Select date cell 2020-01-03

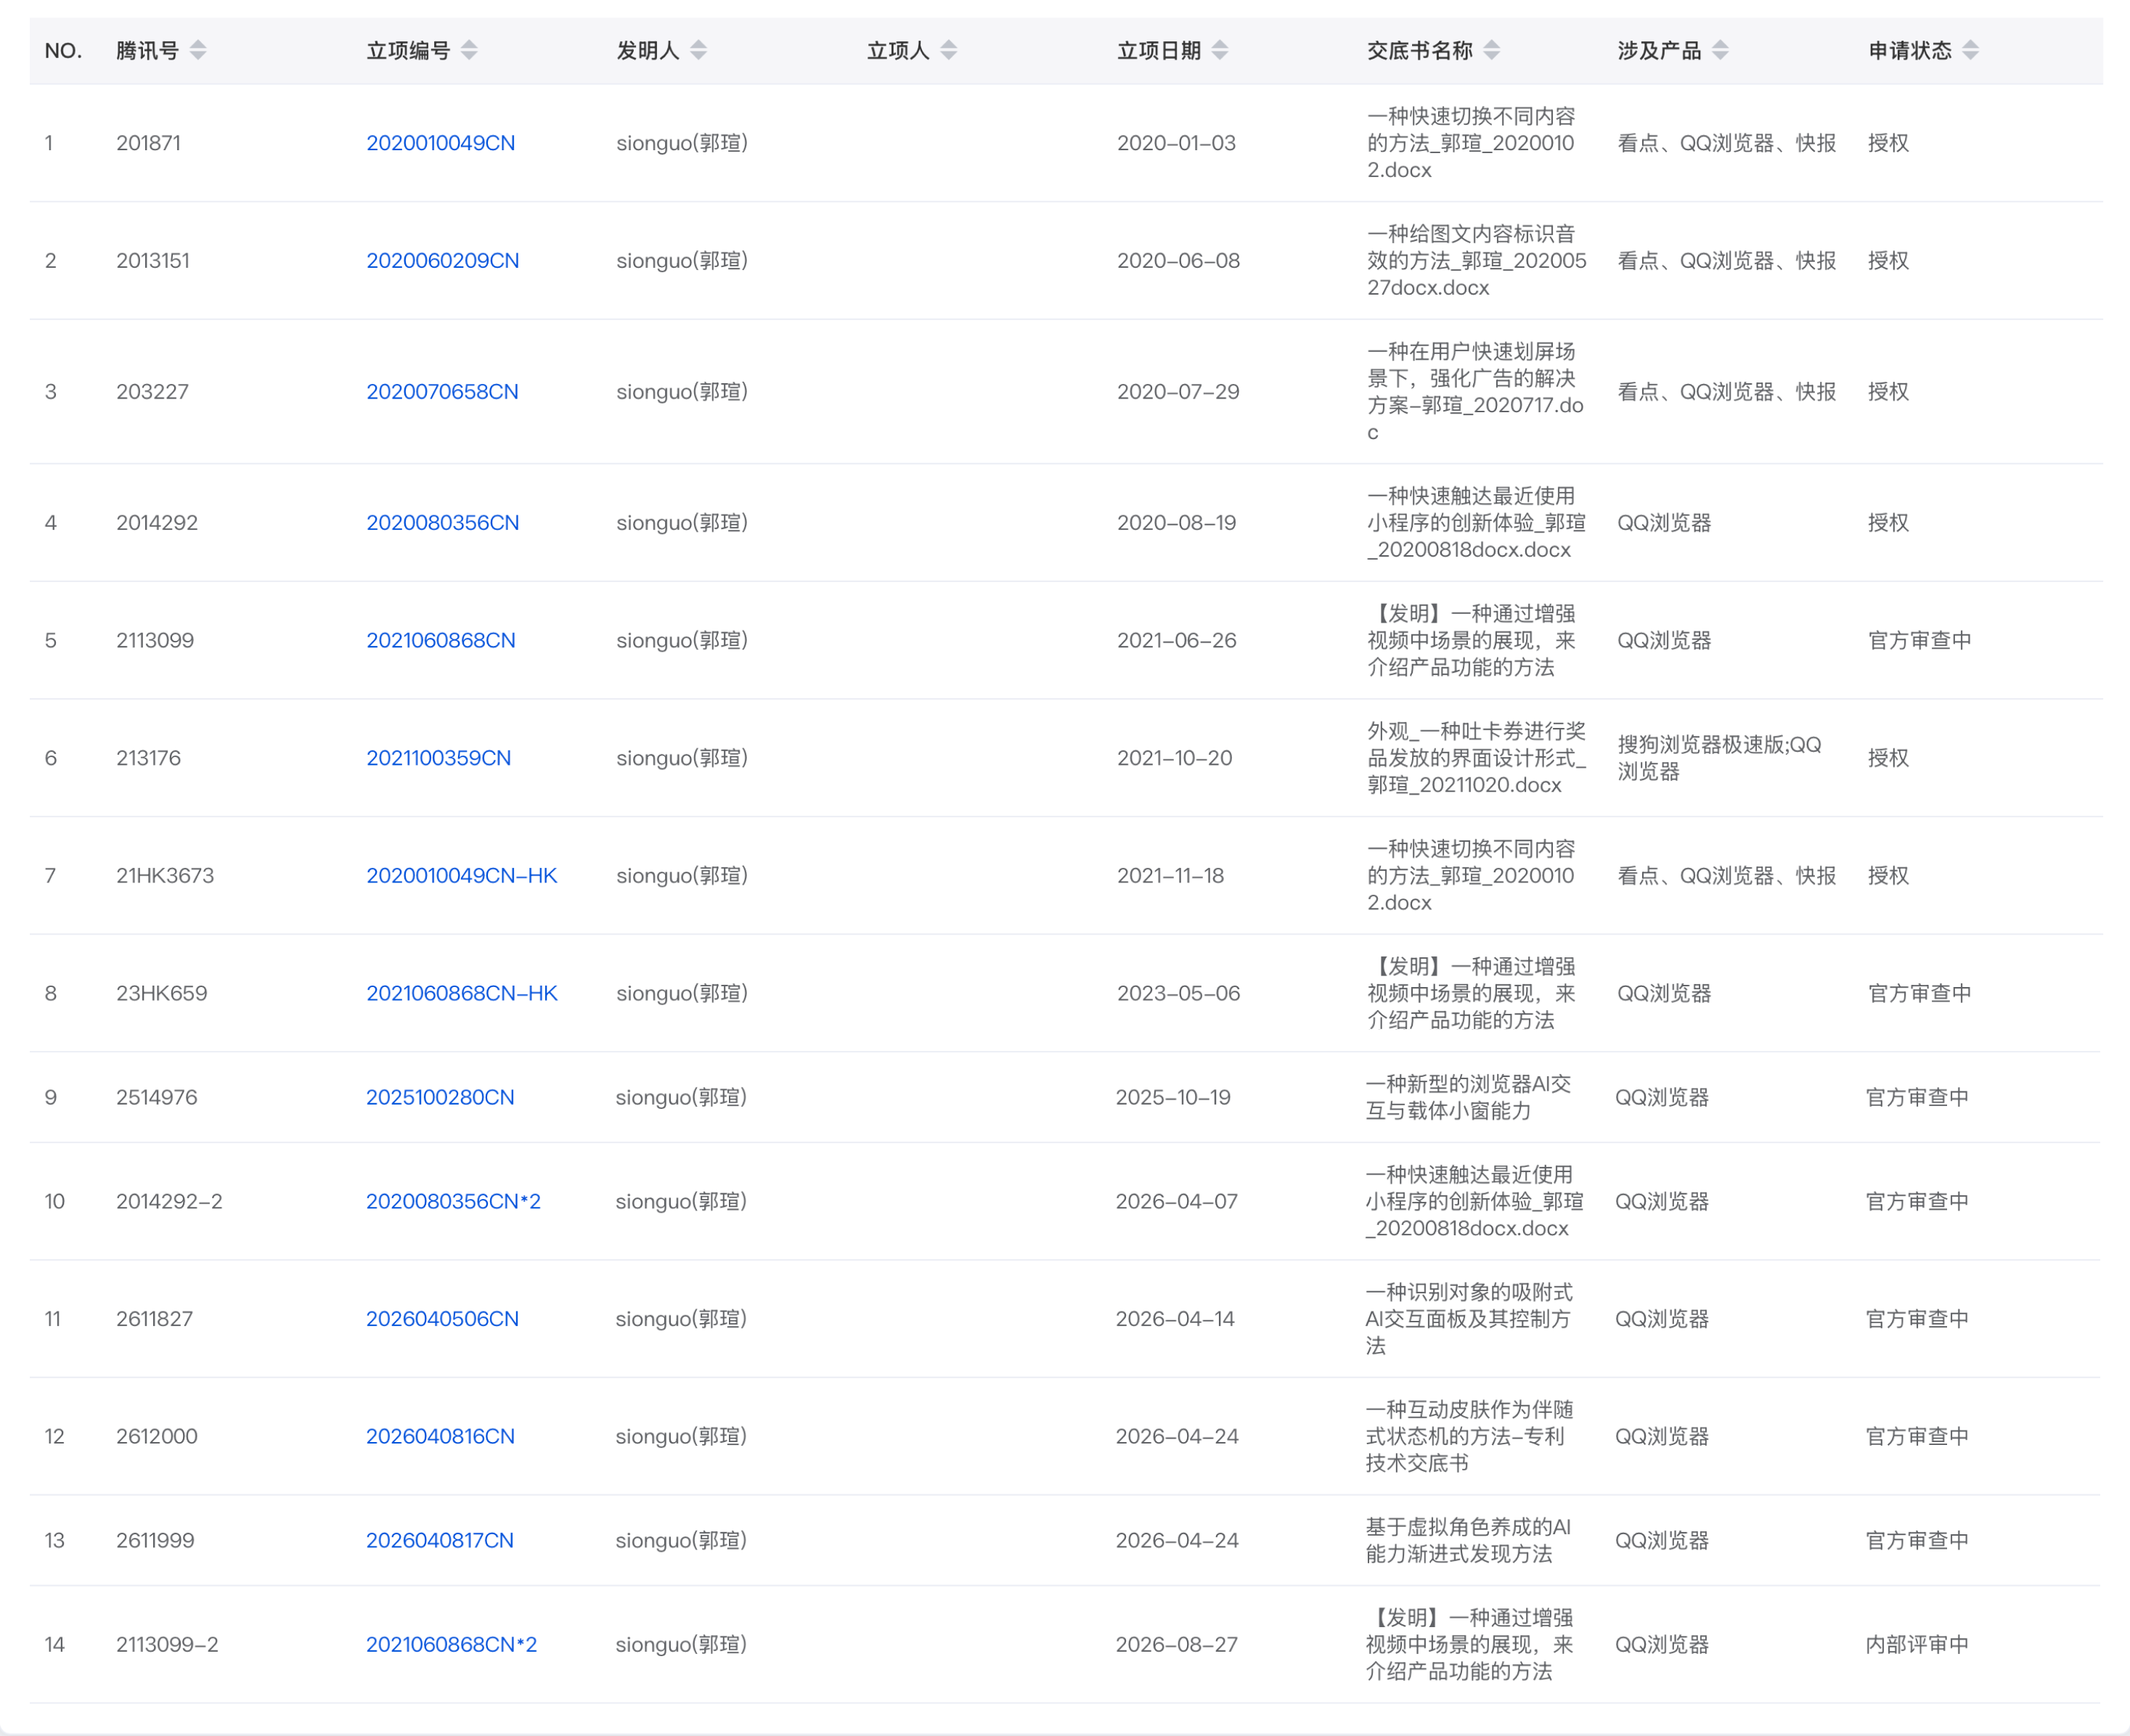pos(1175,143)
